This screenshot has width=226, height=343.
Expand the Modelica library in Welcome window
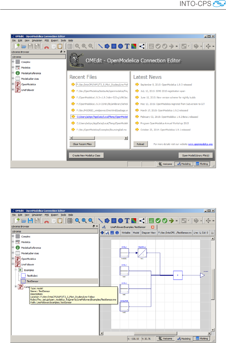13,67
